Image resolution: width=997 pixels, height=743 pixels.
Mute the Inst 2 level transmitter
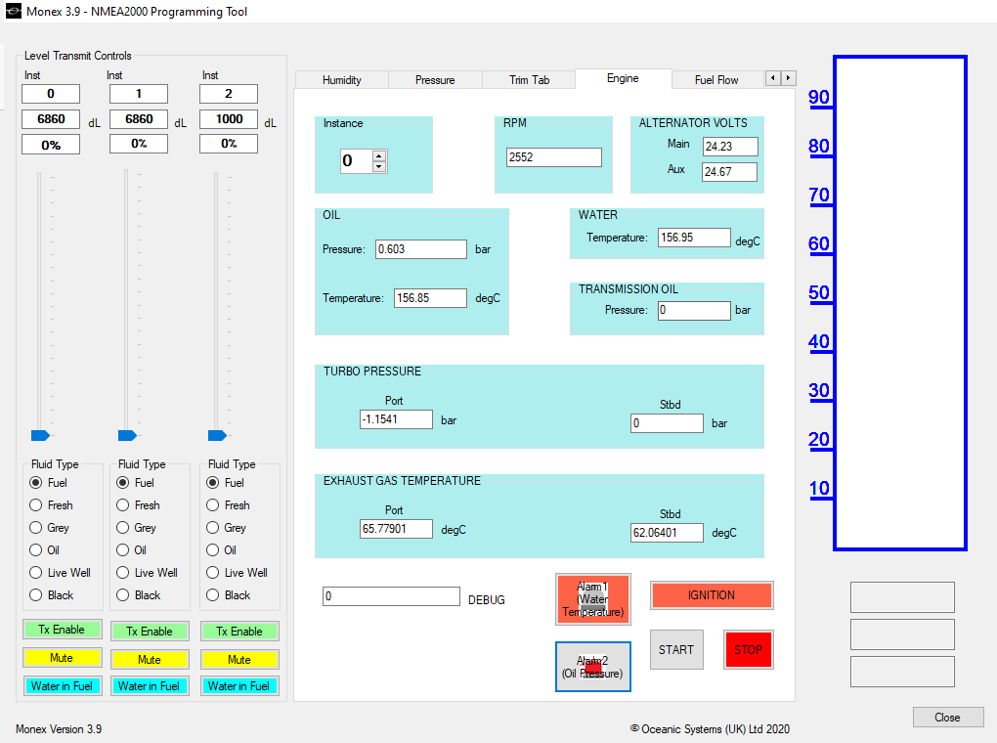click(x=239, y=660)
